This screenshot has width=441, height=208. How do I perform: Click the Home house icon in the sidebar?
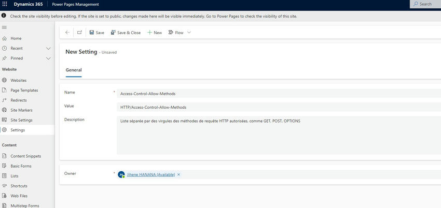(4, 38)
